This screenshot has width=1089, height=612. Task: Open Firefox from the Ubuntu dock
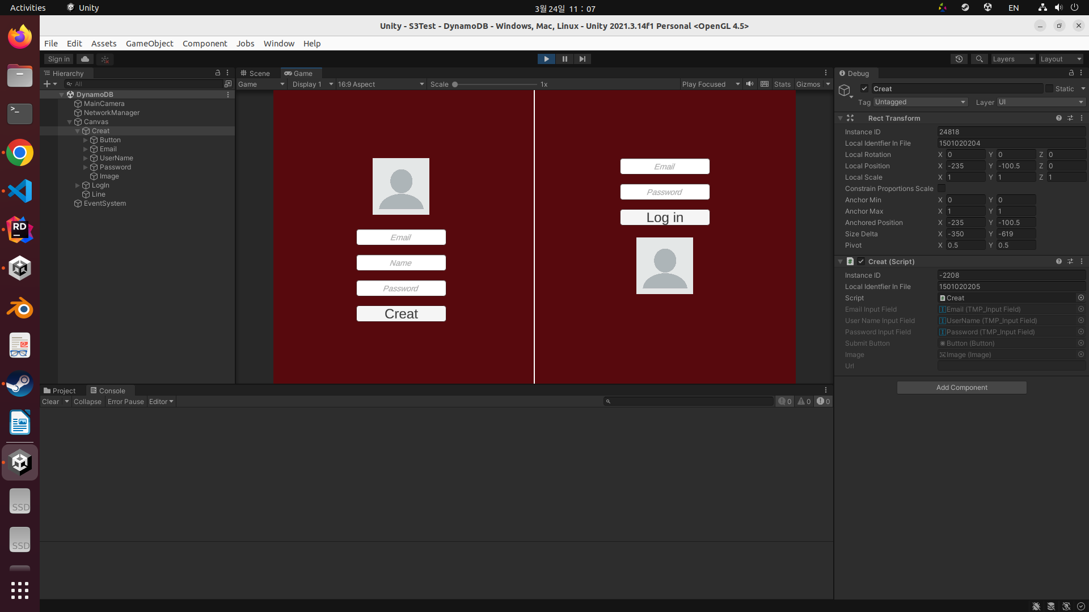pyautogui.click(x=20, y=37)
